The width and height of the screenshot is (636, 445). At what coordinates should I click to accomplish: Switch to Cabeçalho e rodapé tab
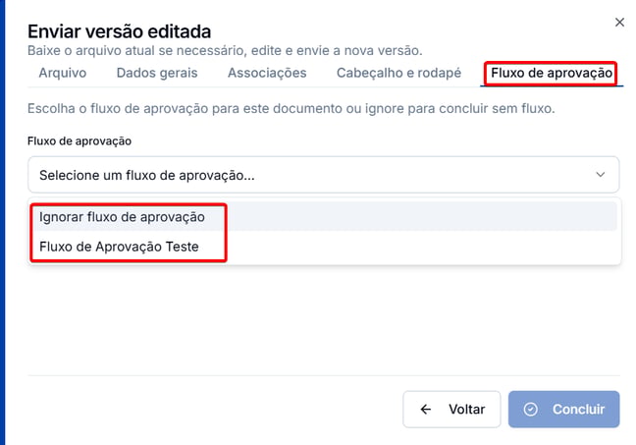[x=398, y=73]
